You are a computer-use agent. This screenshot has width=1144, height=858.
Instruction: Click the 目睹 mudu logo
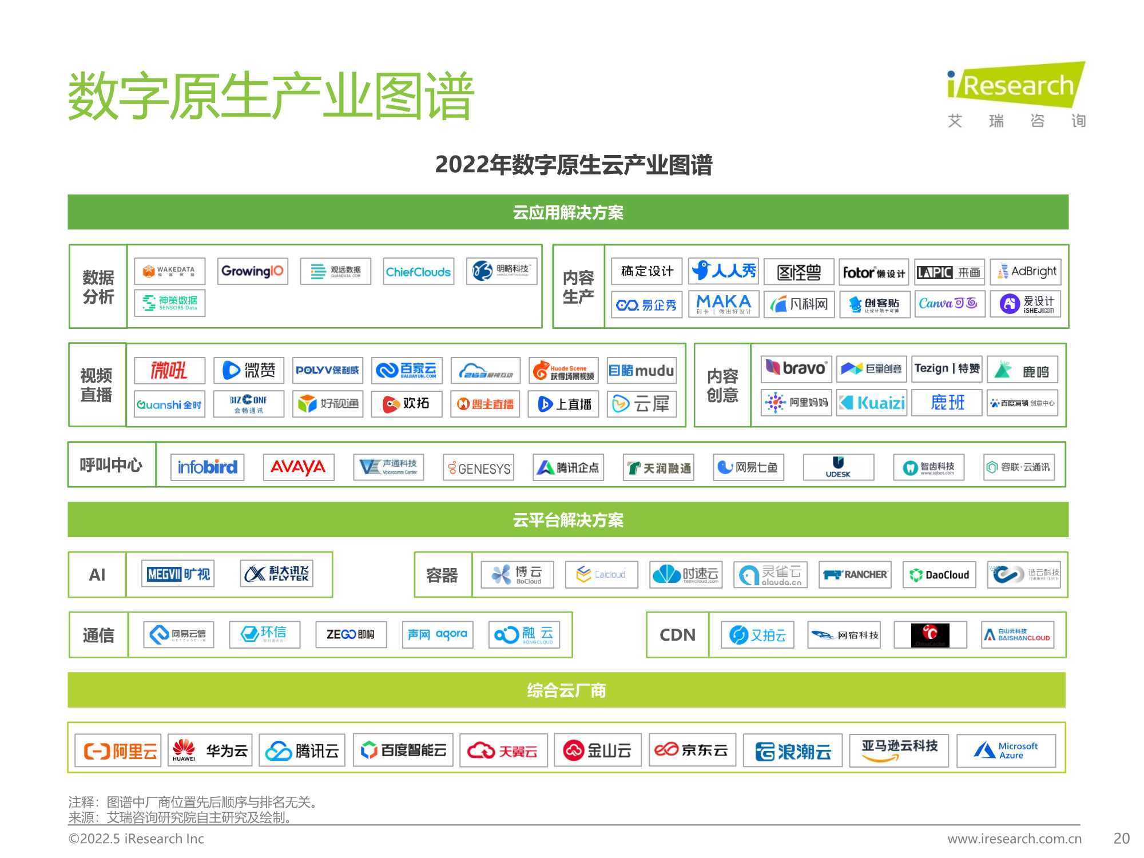coord(642,371)
